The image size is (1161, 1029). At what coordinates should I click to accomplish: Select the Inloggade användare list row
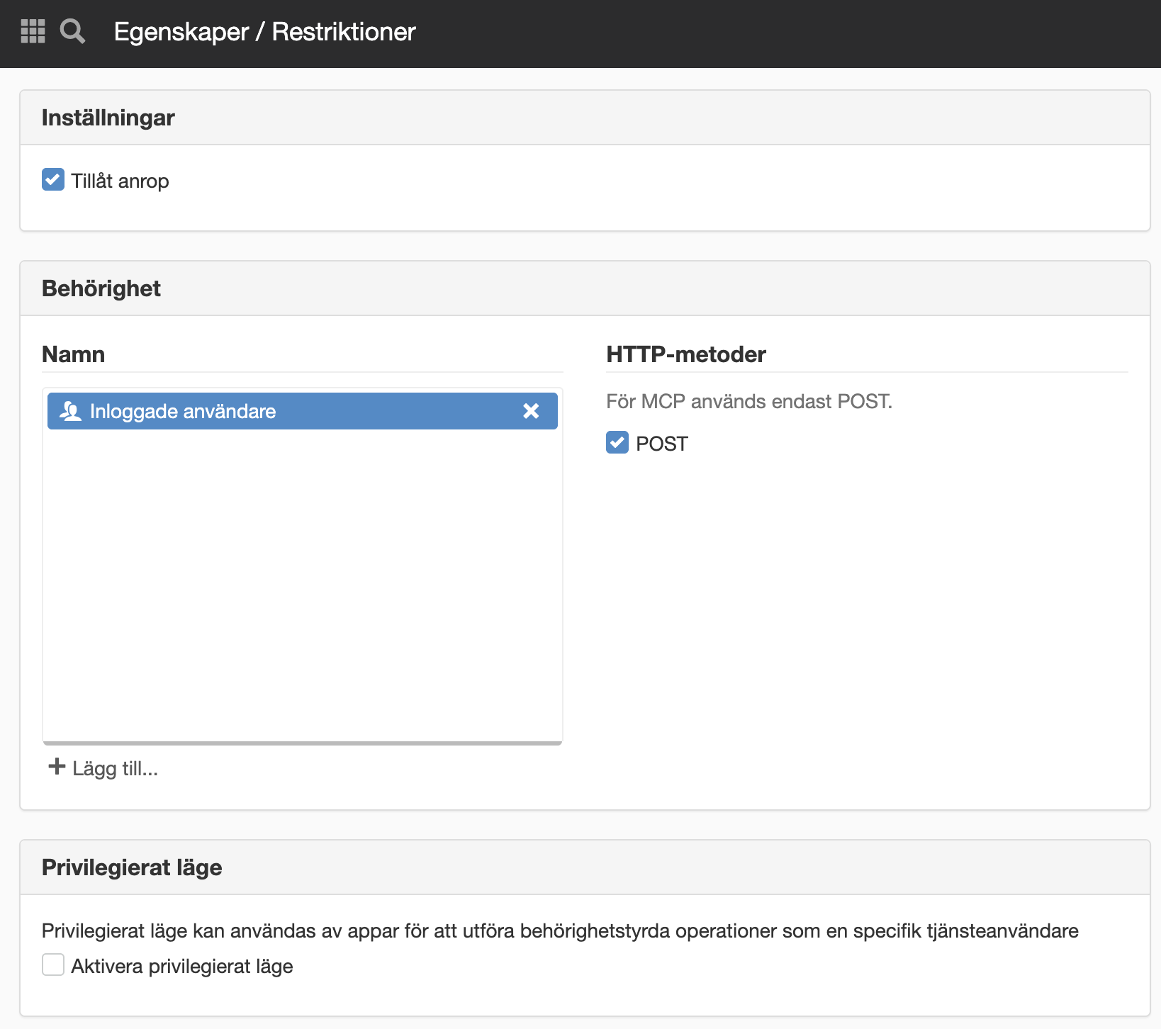click(303, 411)
